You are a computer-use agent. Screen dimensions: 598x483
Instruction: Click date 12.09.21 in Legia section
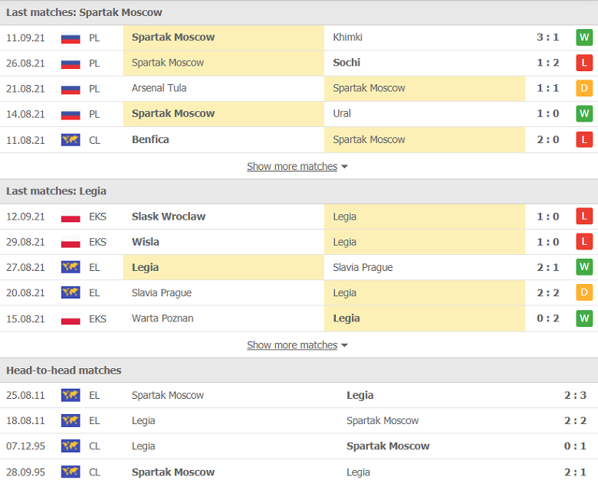click(x=25, y=217)
